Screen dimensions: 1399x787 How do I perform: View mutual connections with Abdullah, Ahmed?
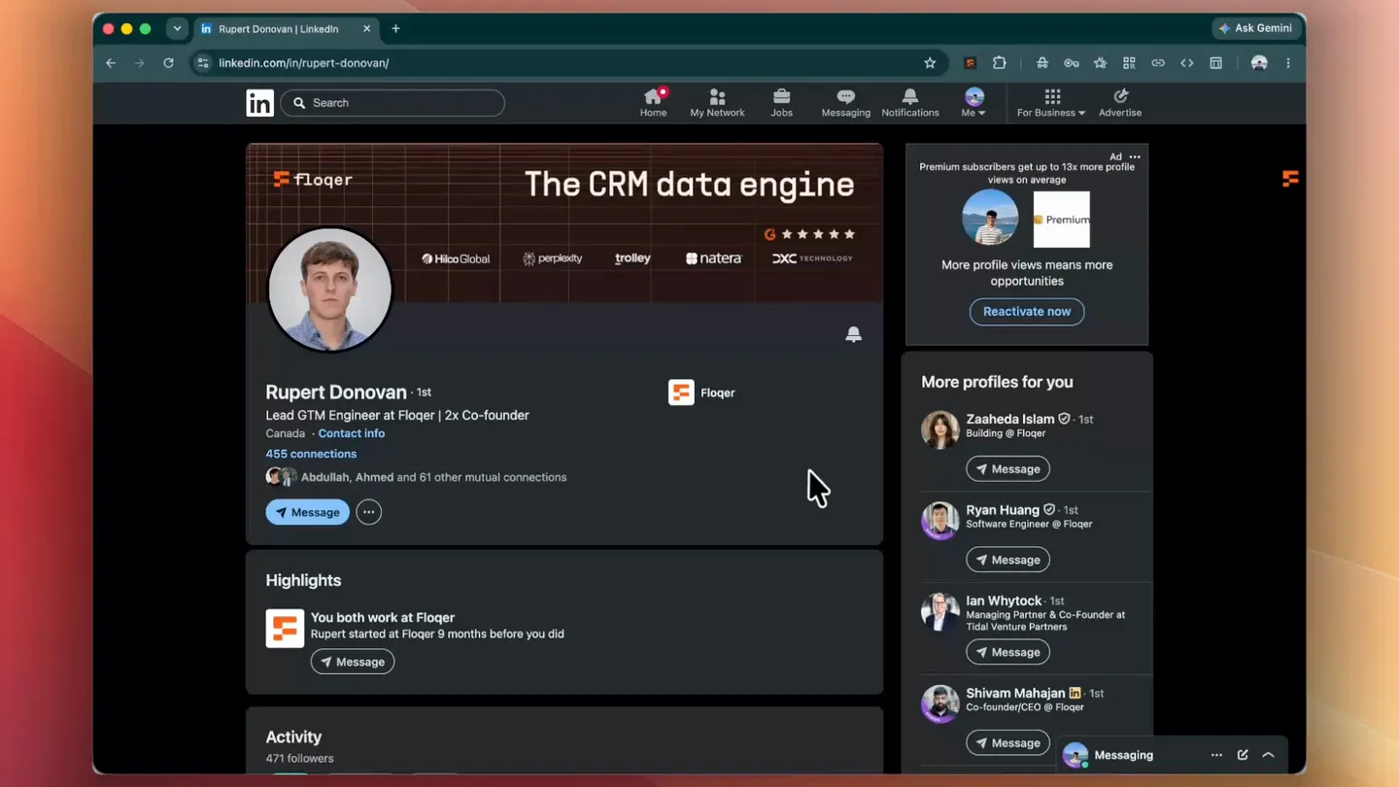433,477
